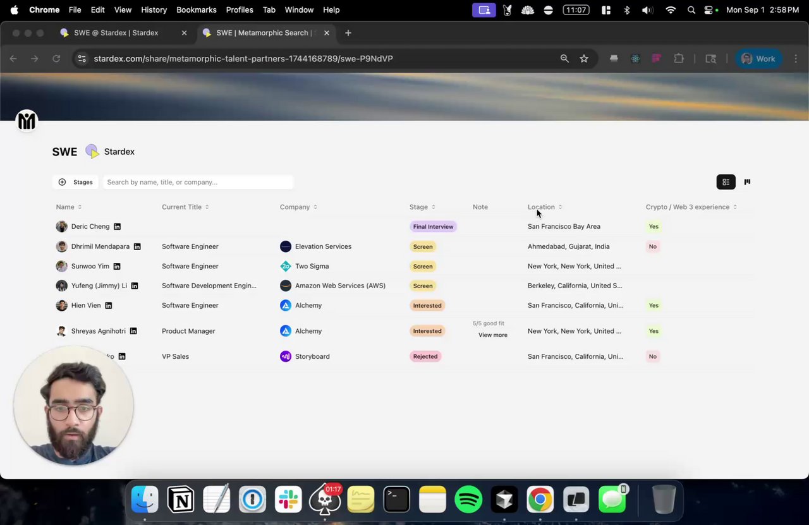The height and width of the screenshot is (525, 809).
Task: Switch to the kanban board view
Action: pos(747,182)
